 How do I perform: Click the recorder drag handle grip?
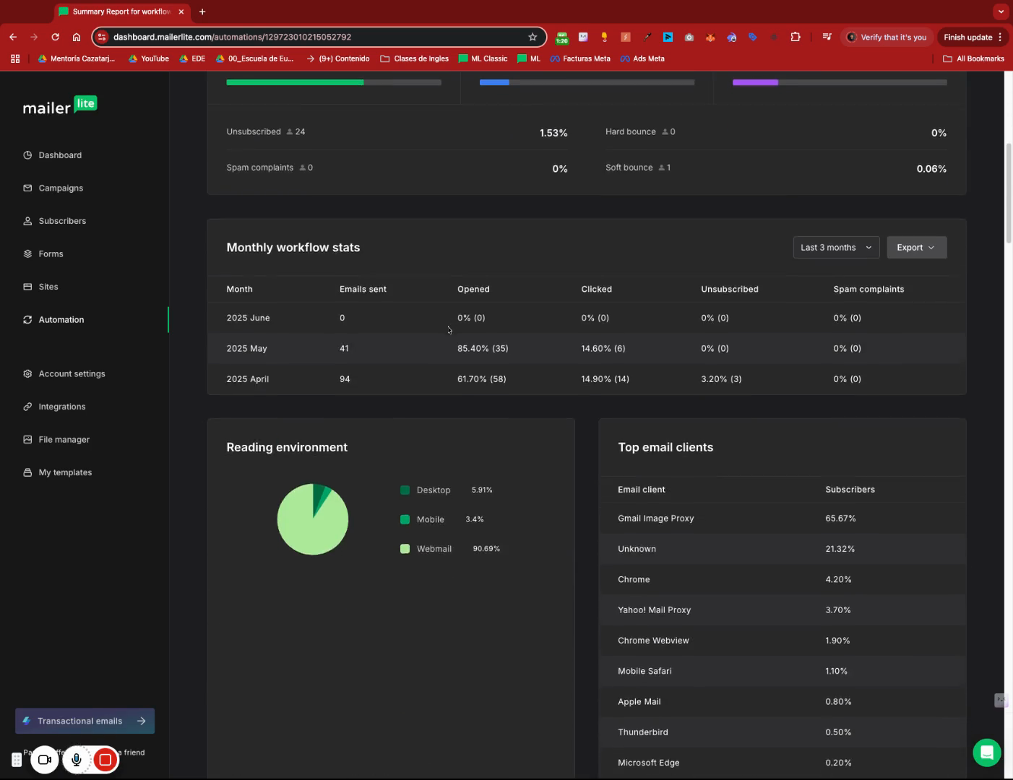[x=17, y=760]
